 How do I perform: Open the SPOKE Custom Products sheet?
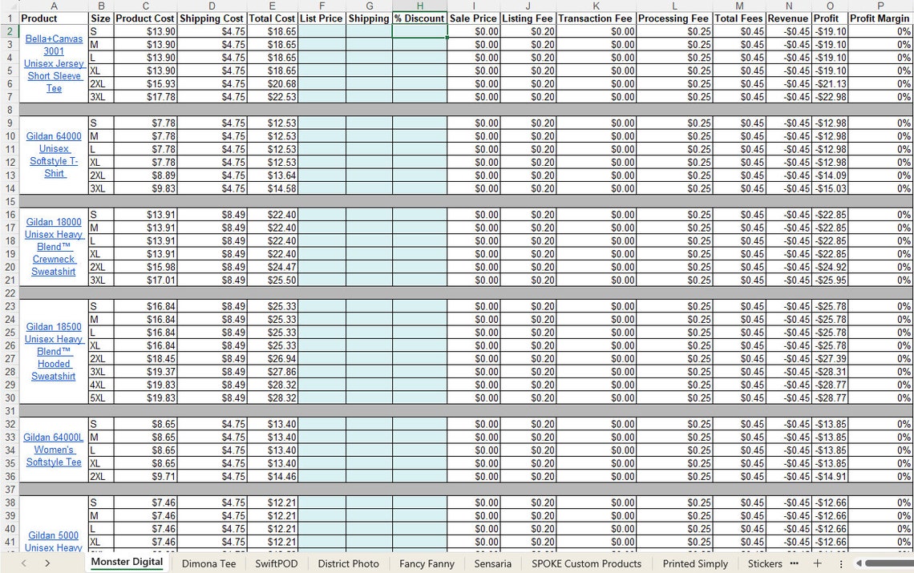(x=586, y=563)
